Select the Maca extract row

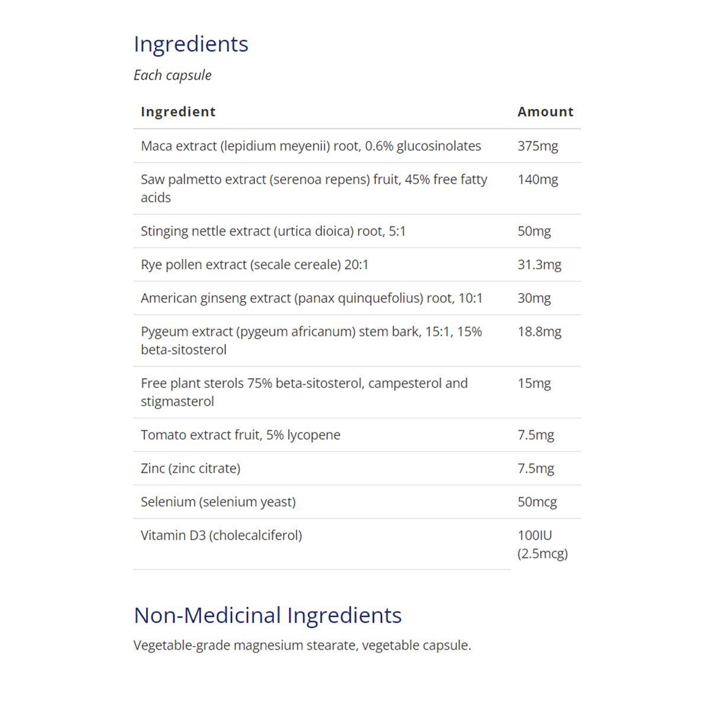[x=311, y=146]
